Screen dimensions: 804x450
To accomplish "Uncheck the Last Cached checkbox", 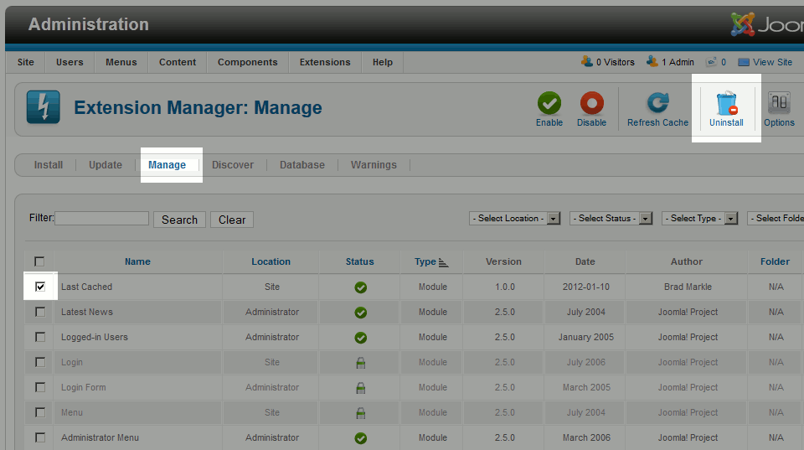I will click(x=40, y=287).
